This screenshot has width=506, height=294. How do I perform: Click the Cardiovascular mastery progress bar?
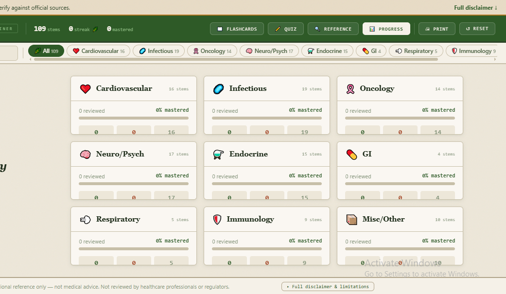point(134,118)
